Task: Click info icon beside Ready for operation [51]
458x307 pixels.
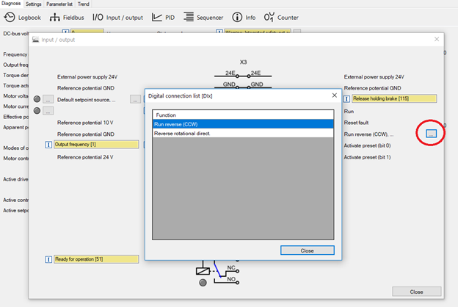Action: [49, 259]
